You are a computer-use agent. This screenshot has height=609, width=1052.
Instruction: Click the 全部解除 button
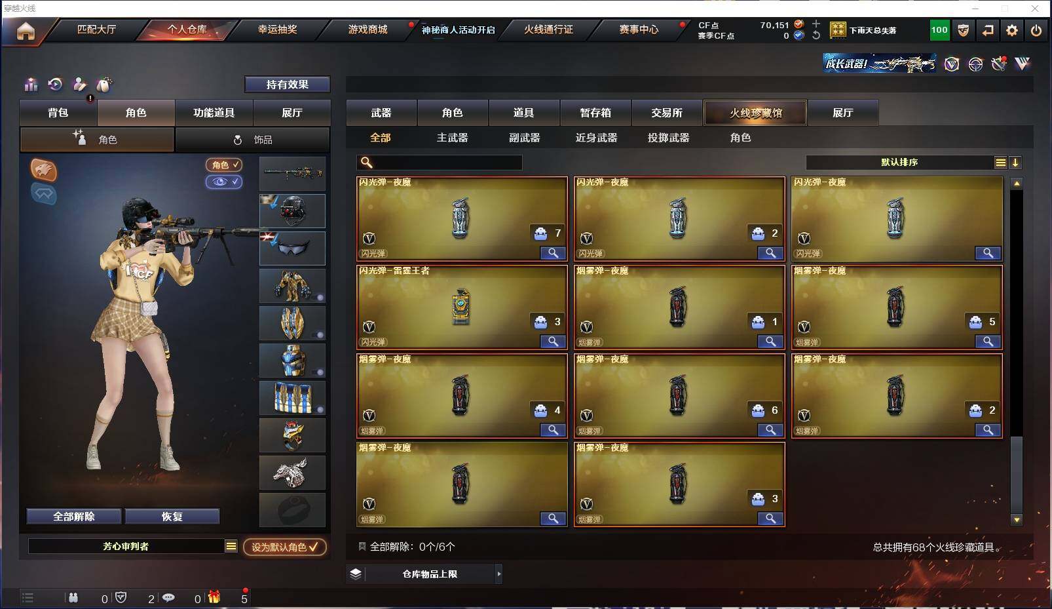pos(74,517)
